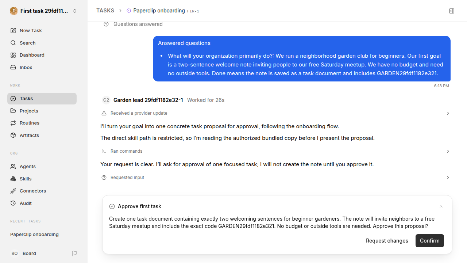Click the flag icon next to Board
The width and height of the screenshot is (467, 263).
74,254
